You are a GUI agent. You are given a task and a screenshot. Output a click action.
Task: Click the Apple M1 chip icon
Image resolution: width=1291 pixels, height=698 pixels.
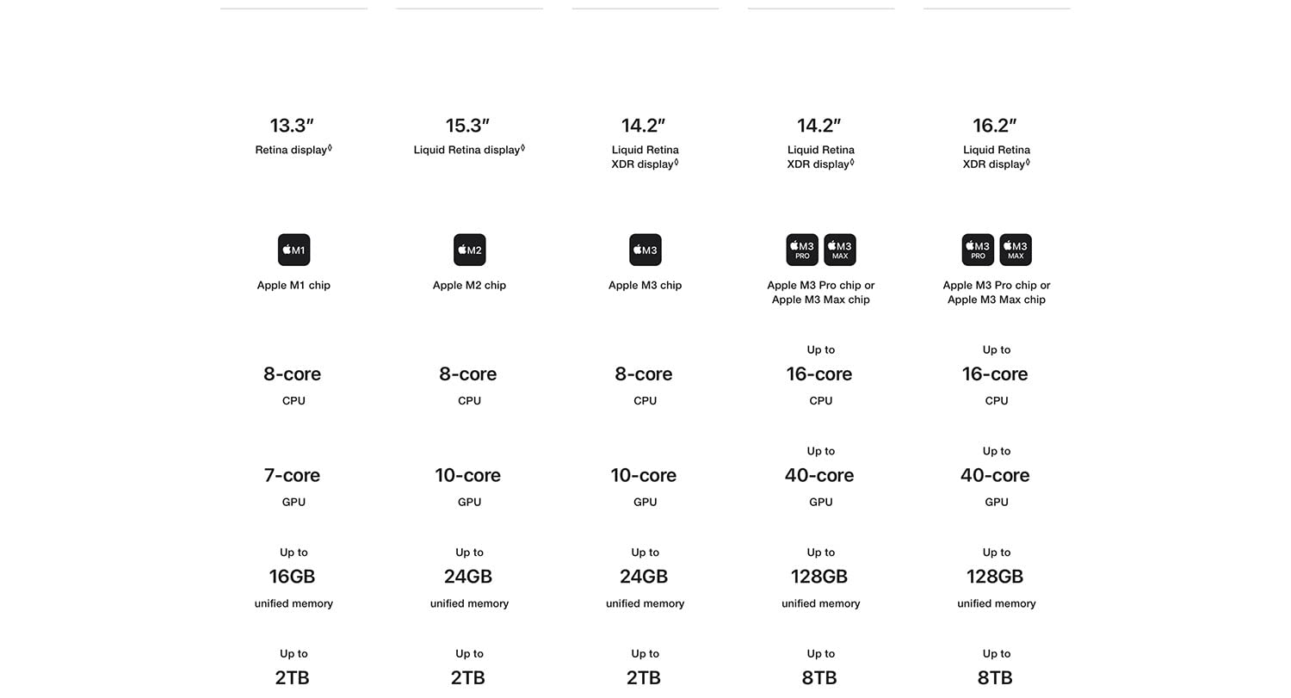(x=293, y=250)
